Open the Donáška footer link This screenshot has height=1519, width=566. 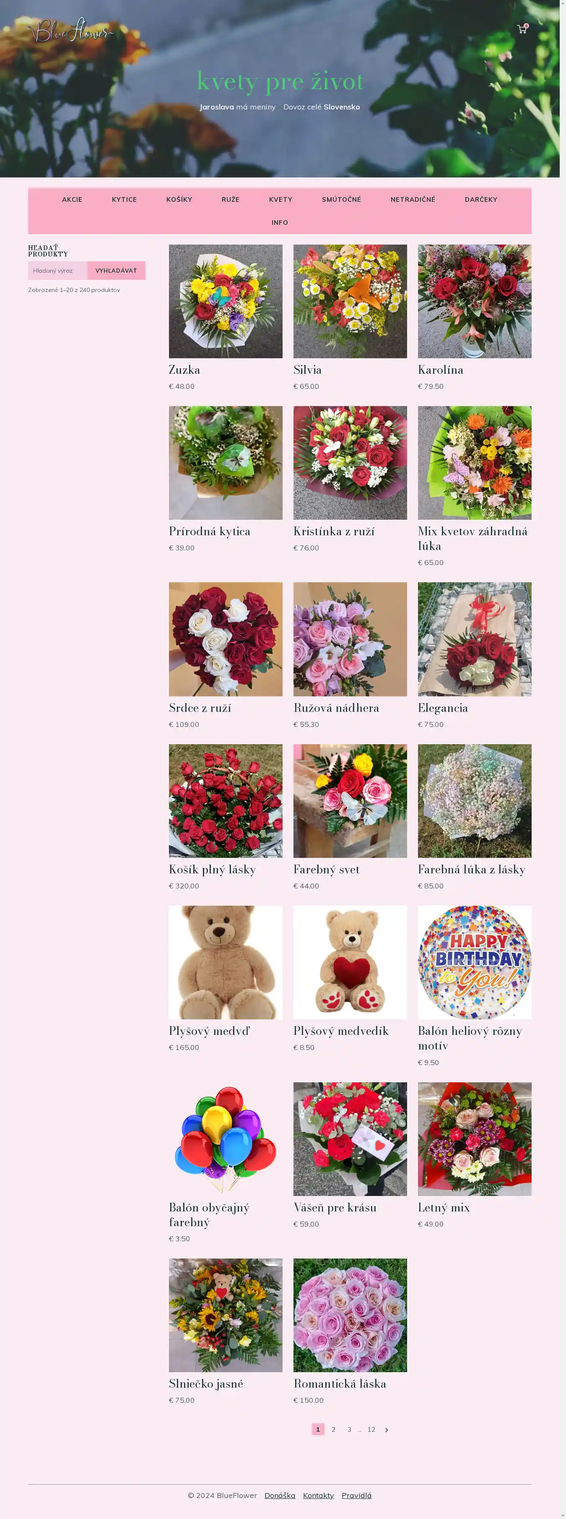pyautogui.click(x=280, y=1496)
